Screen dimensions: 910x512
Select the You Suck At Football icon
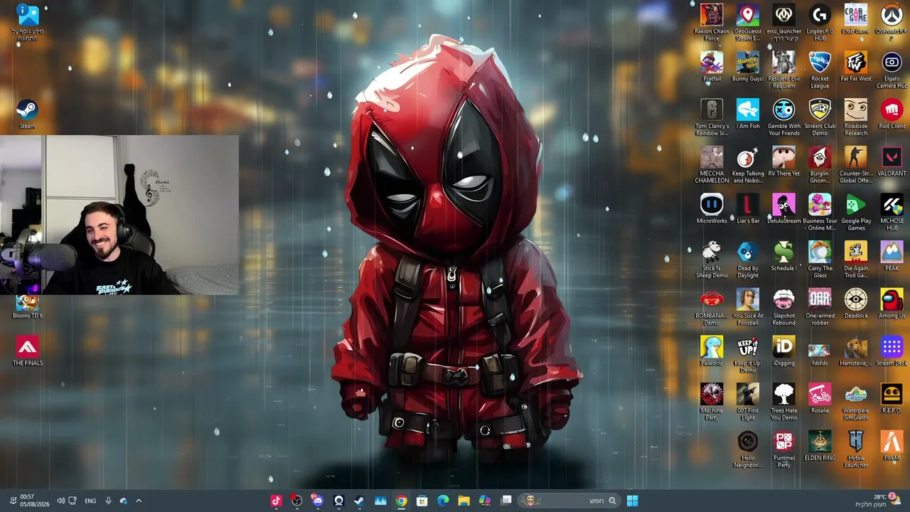(747, 307)
